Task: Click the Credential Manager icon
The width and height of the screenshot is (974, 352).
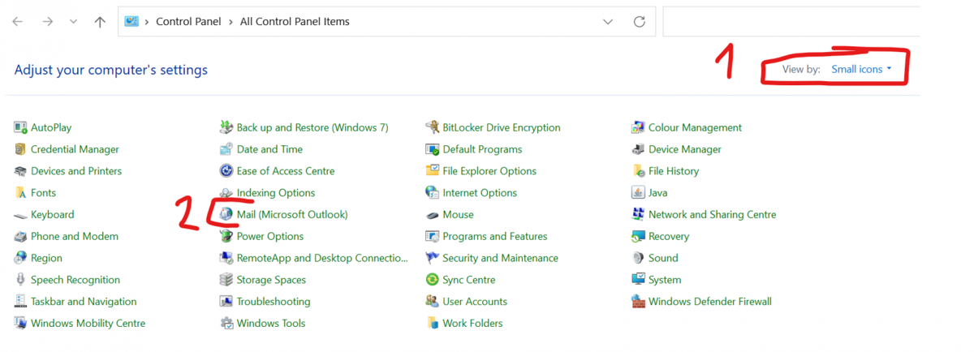Action: click(x=20, y=149)
